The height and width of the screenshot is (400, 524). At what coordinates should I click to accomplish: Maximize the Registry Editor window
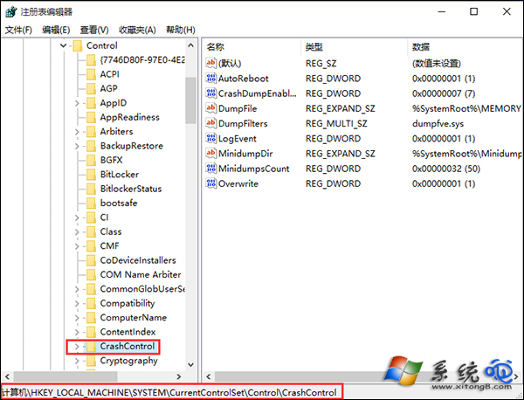pos(474,11)
